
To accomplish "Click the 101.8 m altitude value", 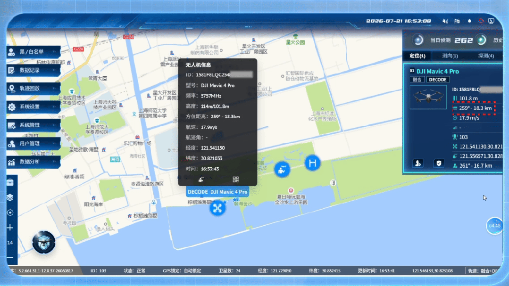I will click(469, 98).
